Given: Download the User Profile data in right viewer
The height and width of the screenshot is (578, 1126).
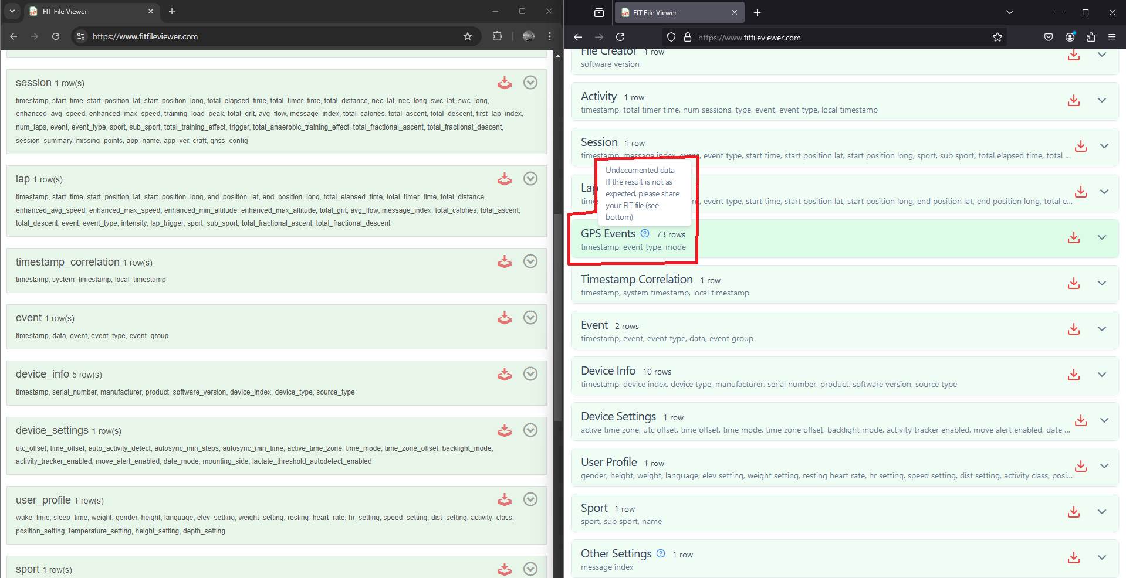Looking at the screenshot, I should 1080,466.
